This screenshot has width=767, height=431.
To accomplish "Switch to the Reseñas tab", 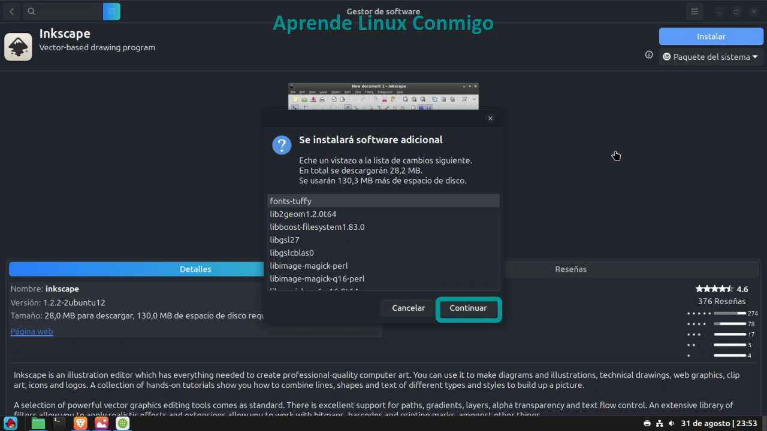I will pyautogui.click(x=571, y=269).
